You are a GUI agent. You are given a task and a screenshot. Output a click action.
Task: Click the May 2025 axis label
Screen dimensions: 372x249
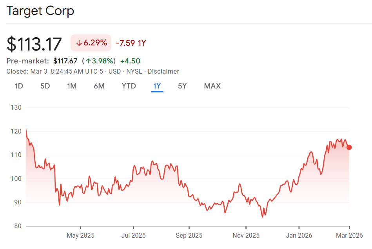pyautogui.click(x=80, y=235)
